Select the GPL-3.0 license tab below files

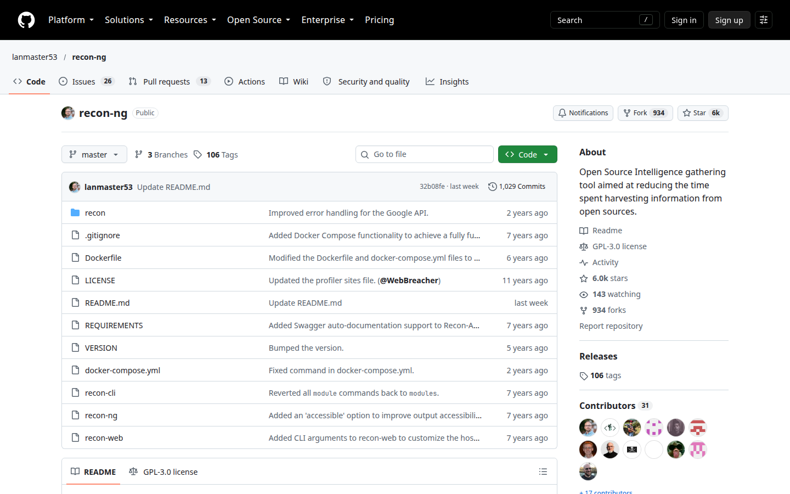[163, 471]
